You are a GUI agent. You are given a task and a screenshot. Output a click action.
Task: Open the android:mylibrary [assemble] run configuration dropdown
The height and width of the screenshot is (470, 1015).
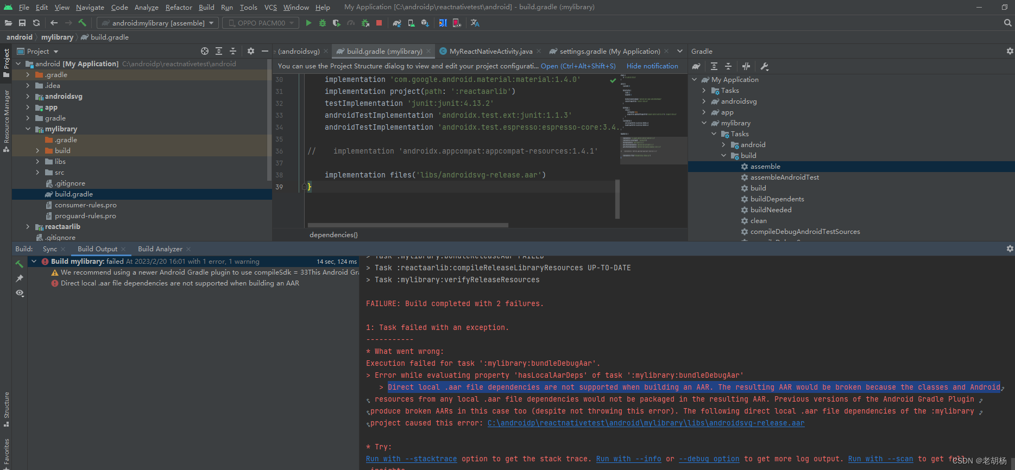pos(158,23)
